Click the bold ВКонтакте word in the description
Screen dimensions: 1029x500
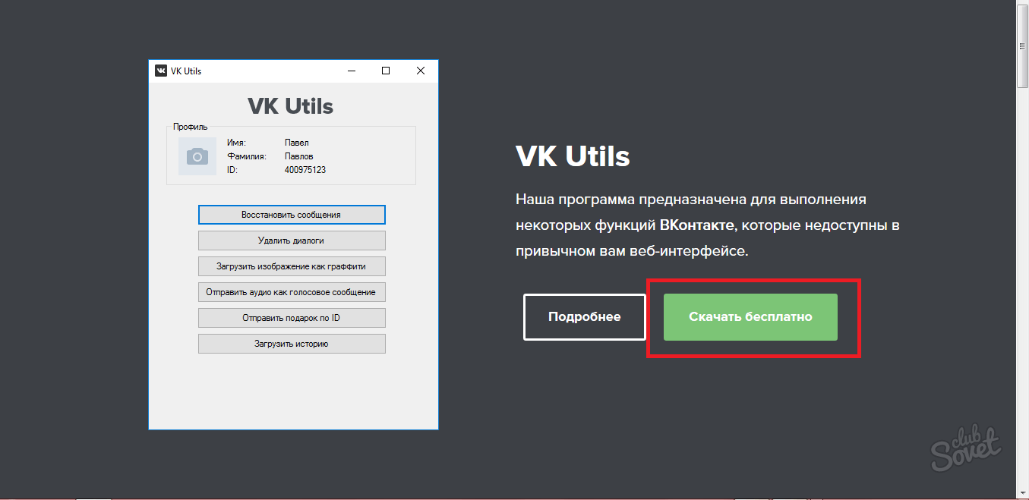pyautogui.click(x=696, y=225)
